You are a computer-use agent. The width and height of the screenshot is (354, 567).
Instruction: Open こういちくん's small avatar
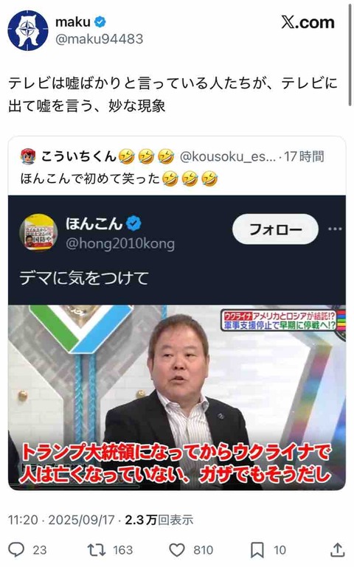28,156
